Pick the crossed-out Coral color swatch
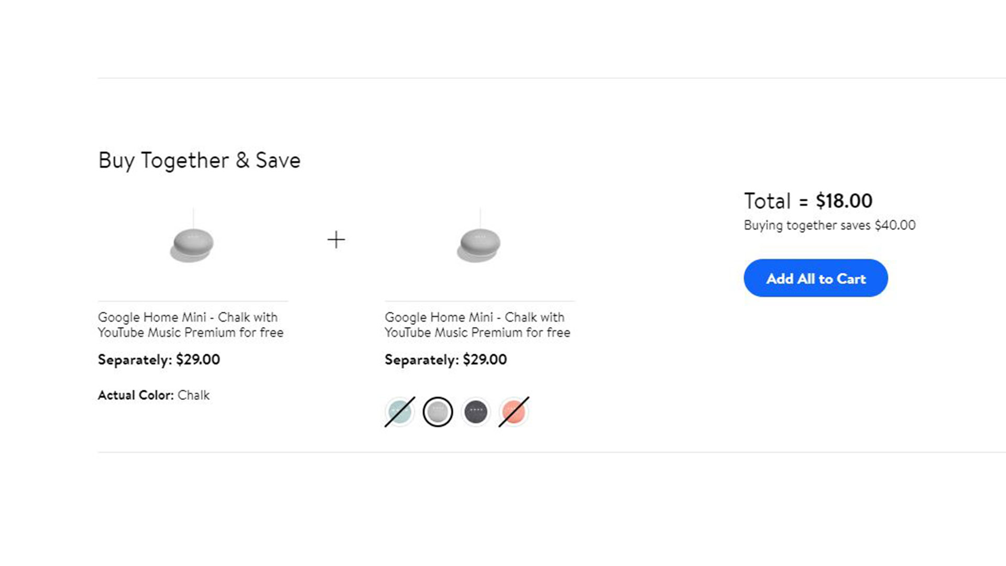 (513, 412)
